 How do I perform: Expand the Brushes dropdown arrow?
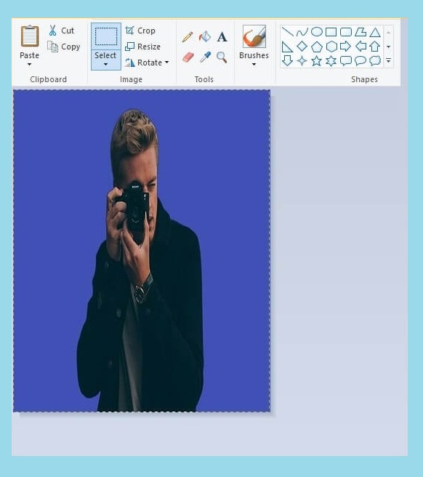[254, 65]
